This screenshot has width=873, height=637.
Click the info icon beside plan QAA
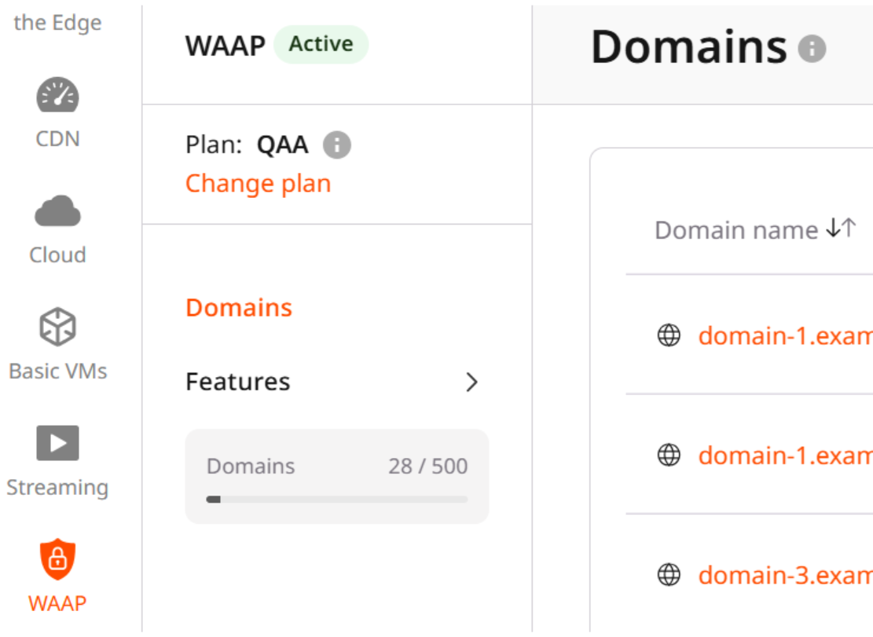click(339, 145)
